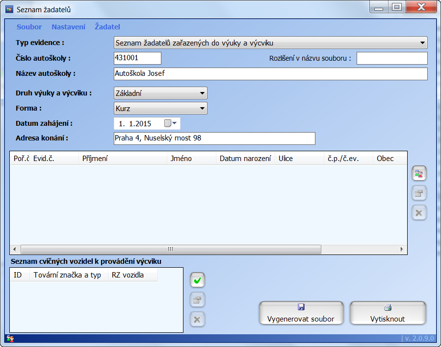Minimize the Seznam žadatelů window
The width and height of the screenshot is (441, 347).
pos(379,7)
